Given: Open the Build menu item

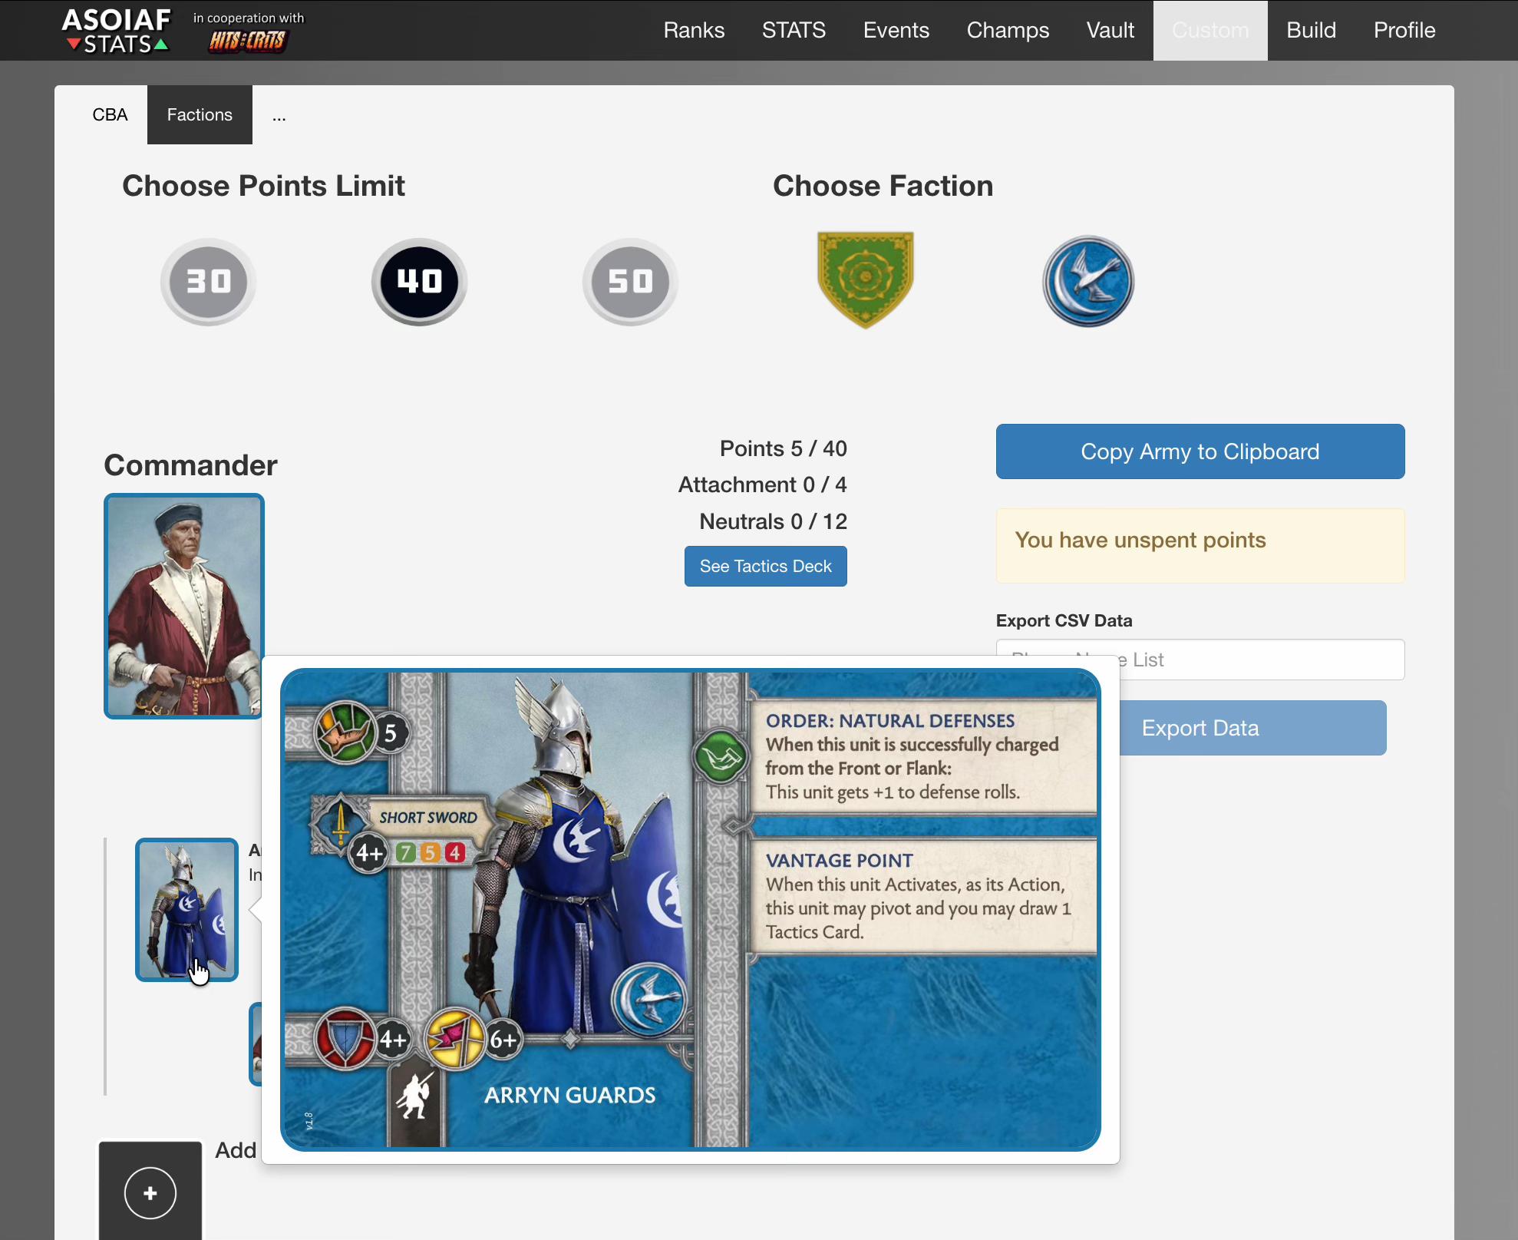Looking at the screenshot, I should tap(1311, 30).
